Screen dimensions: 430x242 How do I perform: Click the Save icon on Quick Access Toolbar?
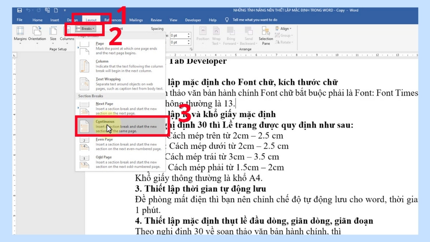pos(19,10)
